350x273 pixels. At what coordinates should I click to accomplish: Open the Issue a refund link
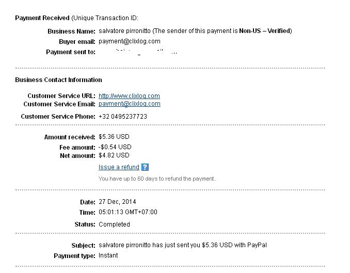119,167
